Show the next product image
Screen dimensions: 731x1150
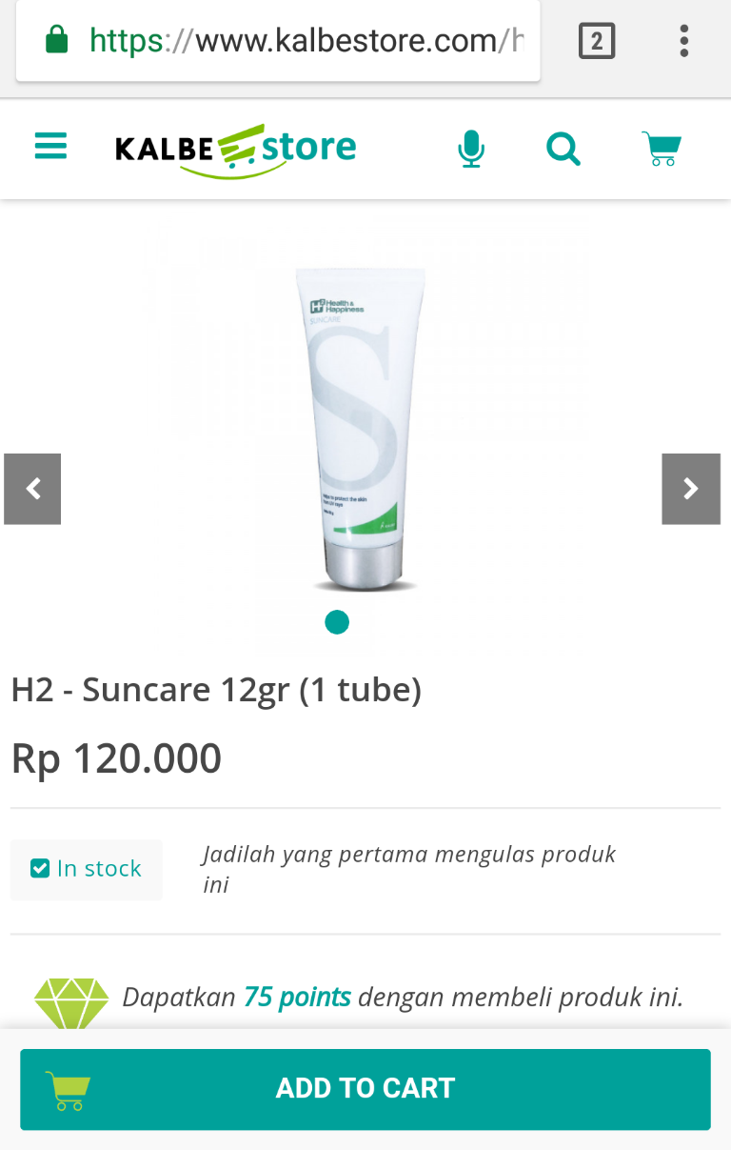click(x=691, y=489)
